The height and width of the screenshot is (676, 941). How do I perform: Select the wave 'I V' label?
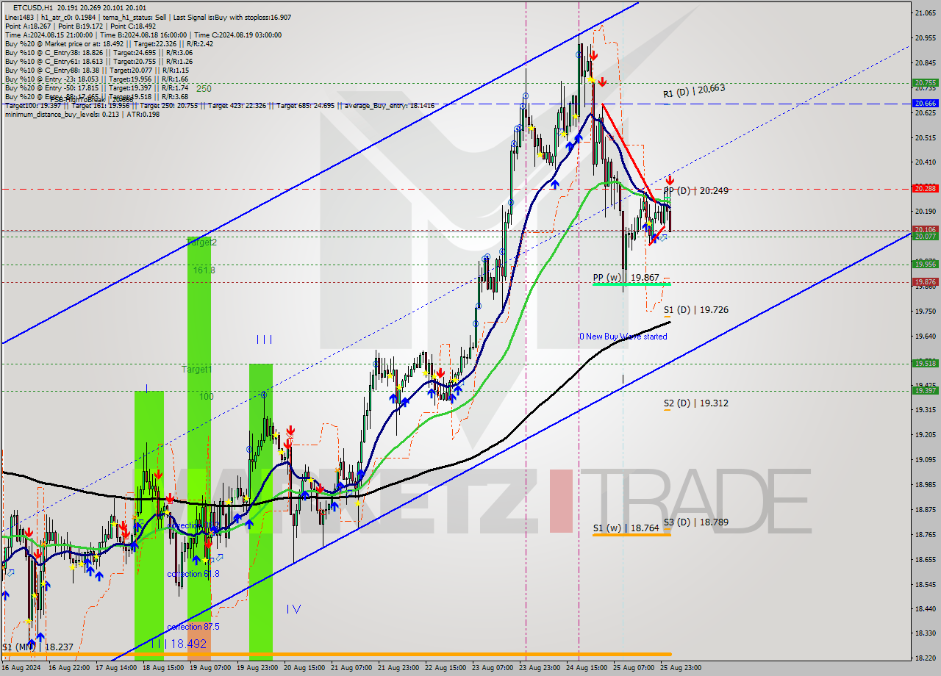(x=293, y=608)
